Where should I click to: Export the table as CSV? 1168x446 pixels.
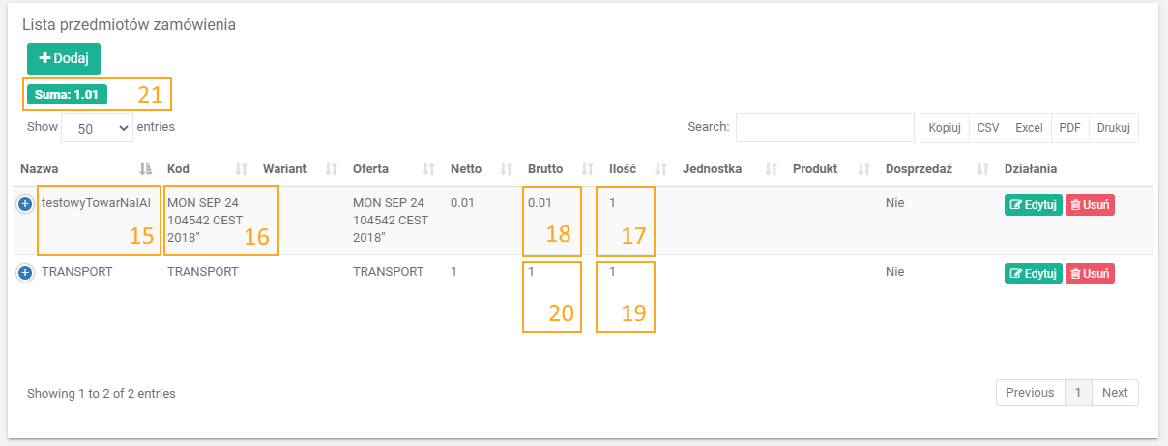pyautogui.click(x=987, y=128)
